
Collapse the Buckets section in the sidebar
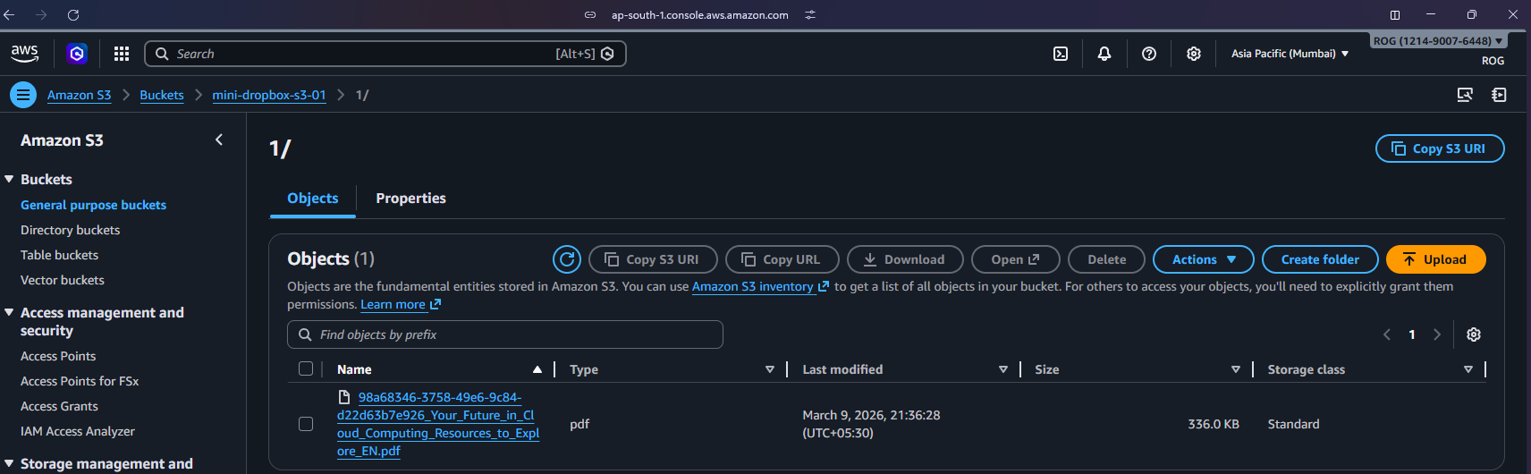(x=9, y=180)
